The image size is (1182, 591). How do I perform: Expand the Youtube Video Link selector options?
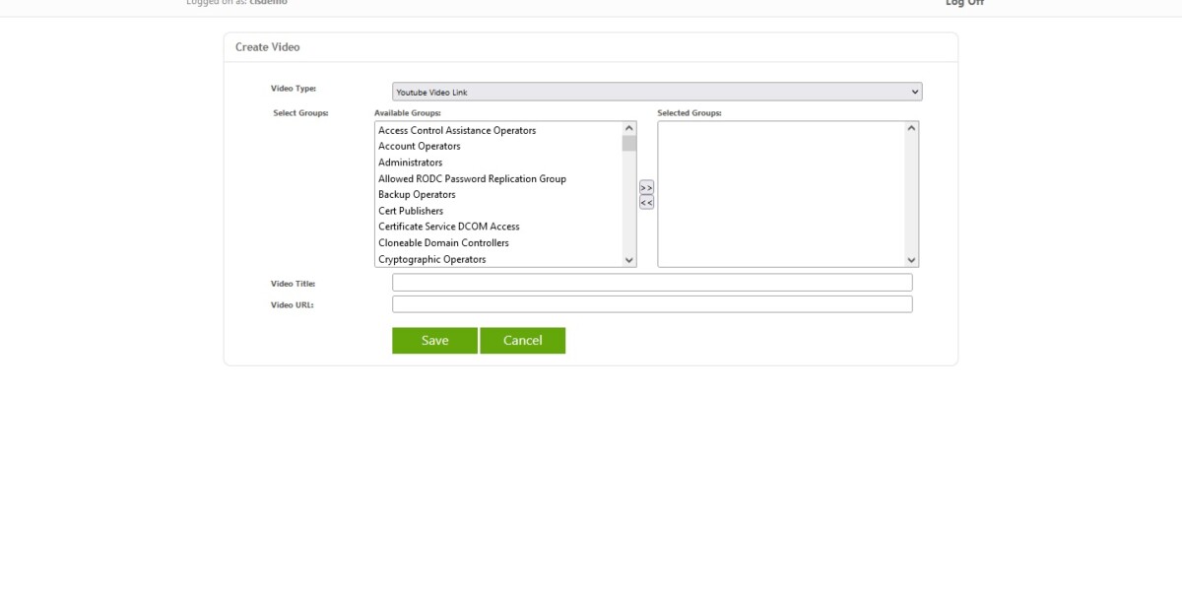click(655, 91)
